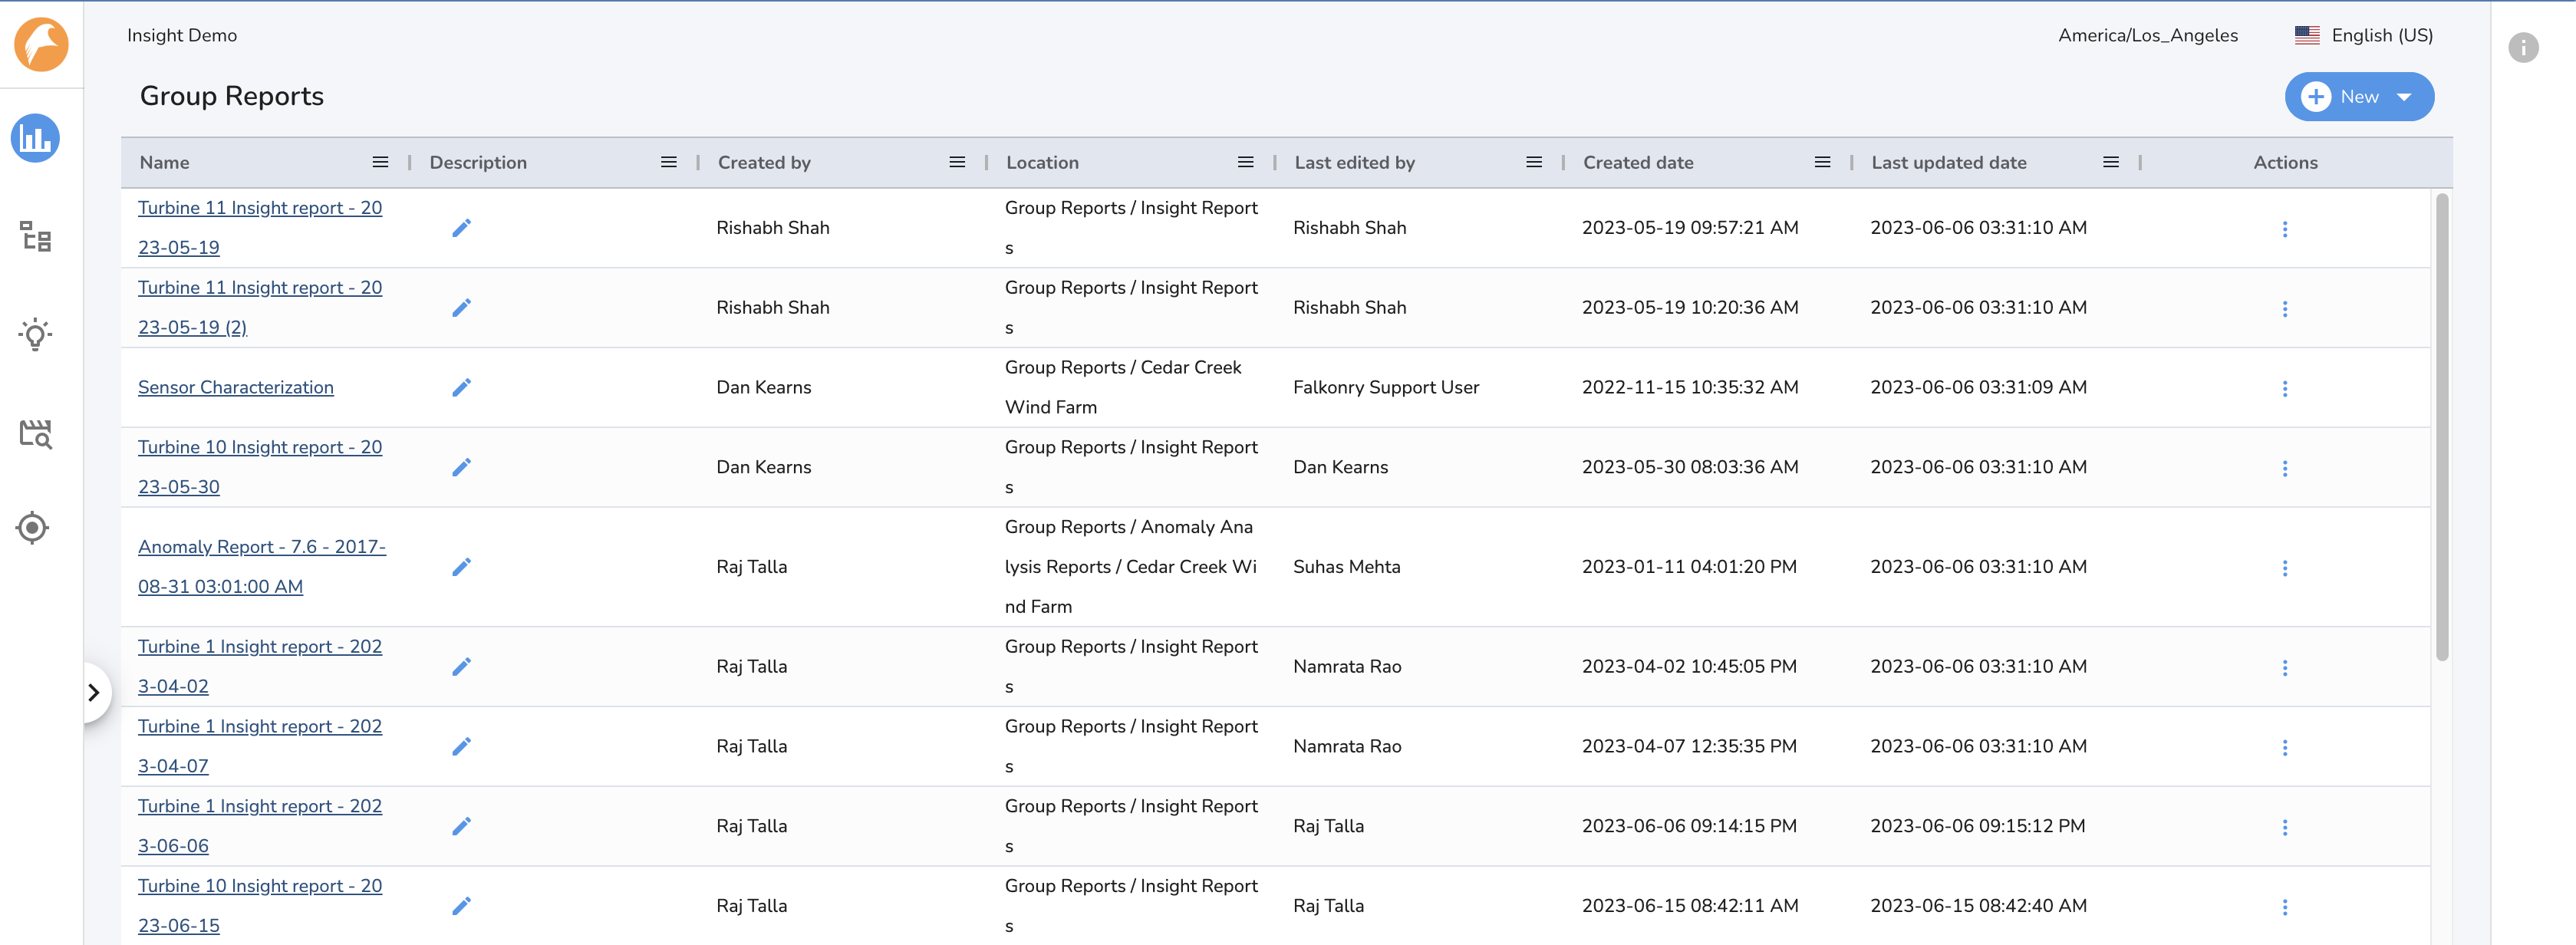Edit description of Turbine 1 report 2023-04-07
The height and width of the screenshot is (945, 2576).
[x=461, y=746]
